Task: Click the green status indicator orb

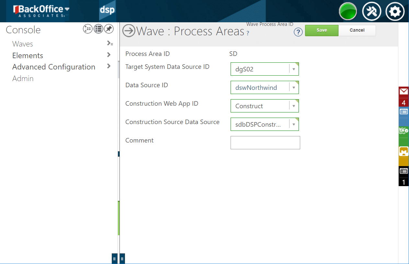Action: pyautogui.click(x=348, y=12)
